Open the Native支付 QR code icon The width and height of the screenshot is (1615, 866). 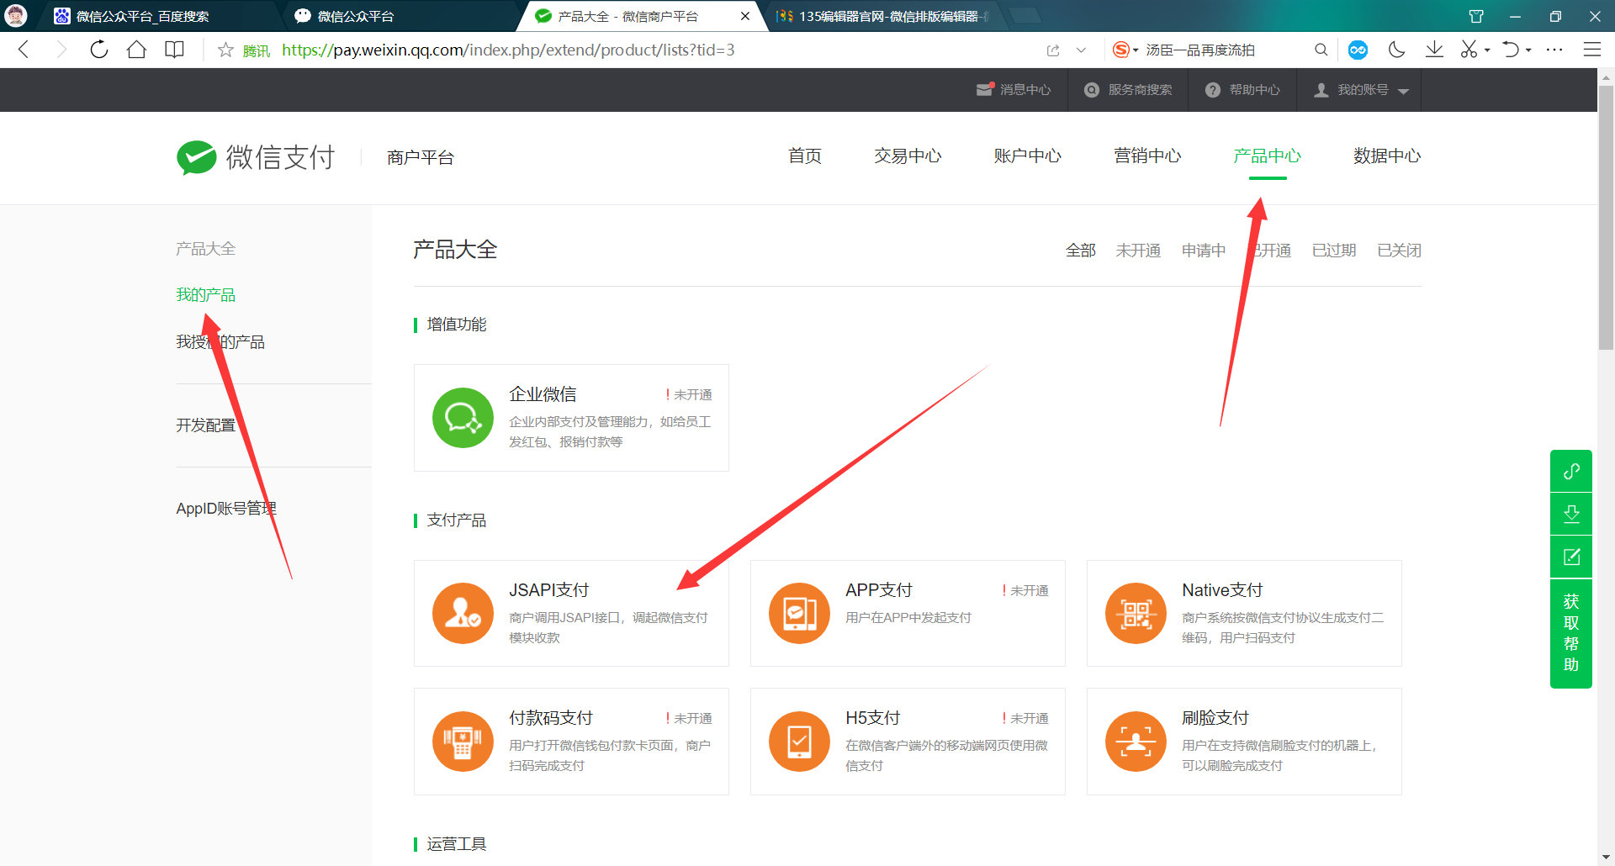point(1136,613)
